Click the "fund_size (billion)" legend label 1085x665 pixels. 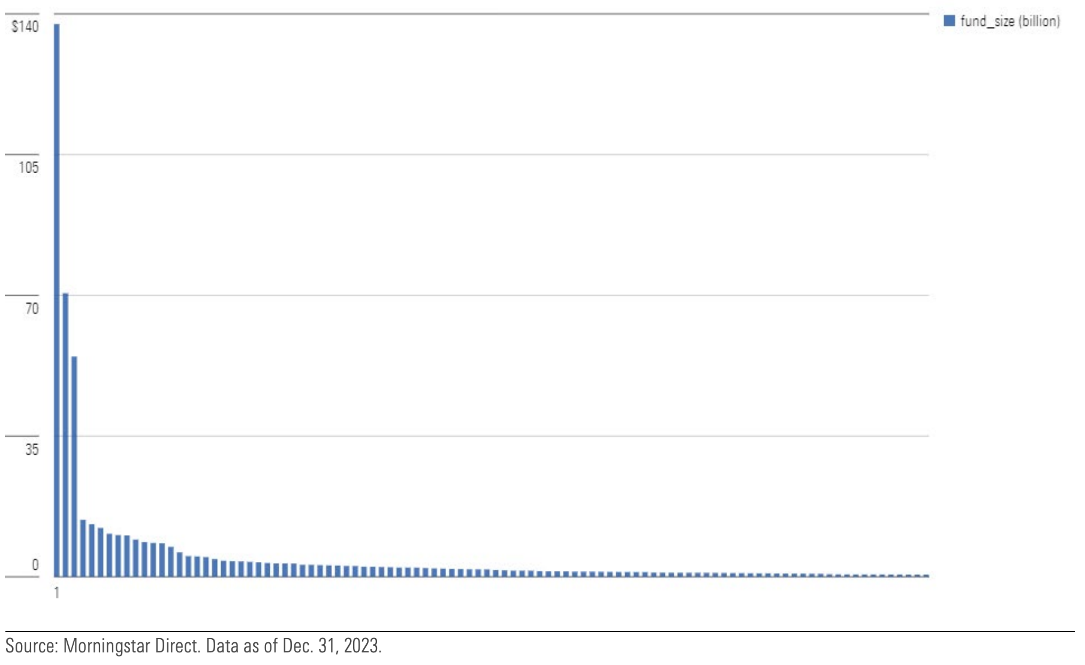[1010, 21]
